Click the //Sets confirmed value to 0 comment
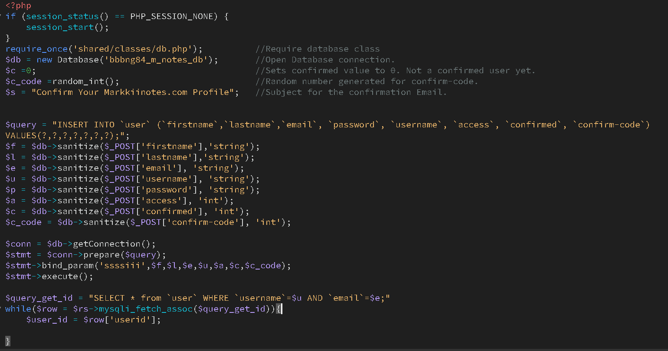Viewport: 668px width, 351px height. click(396, 71)
